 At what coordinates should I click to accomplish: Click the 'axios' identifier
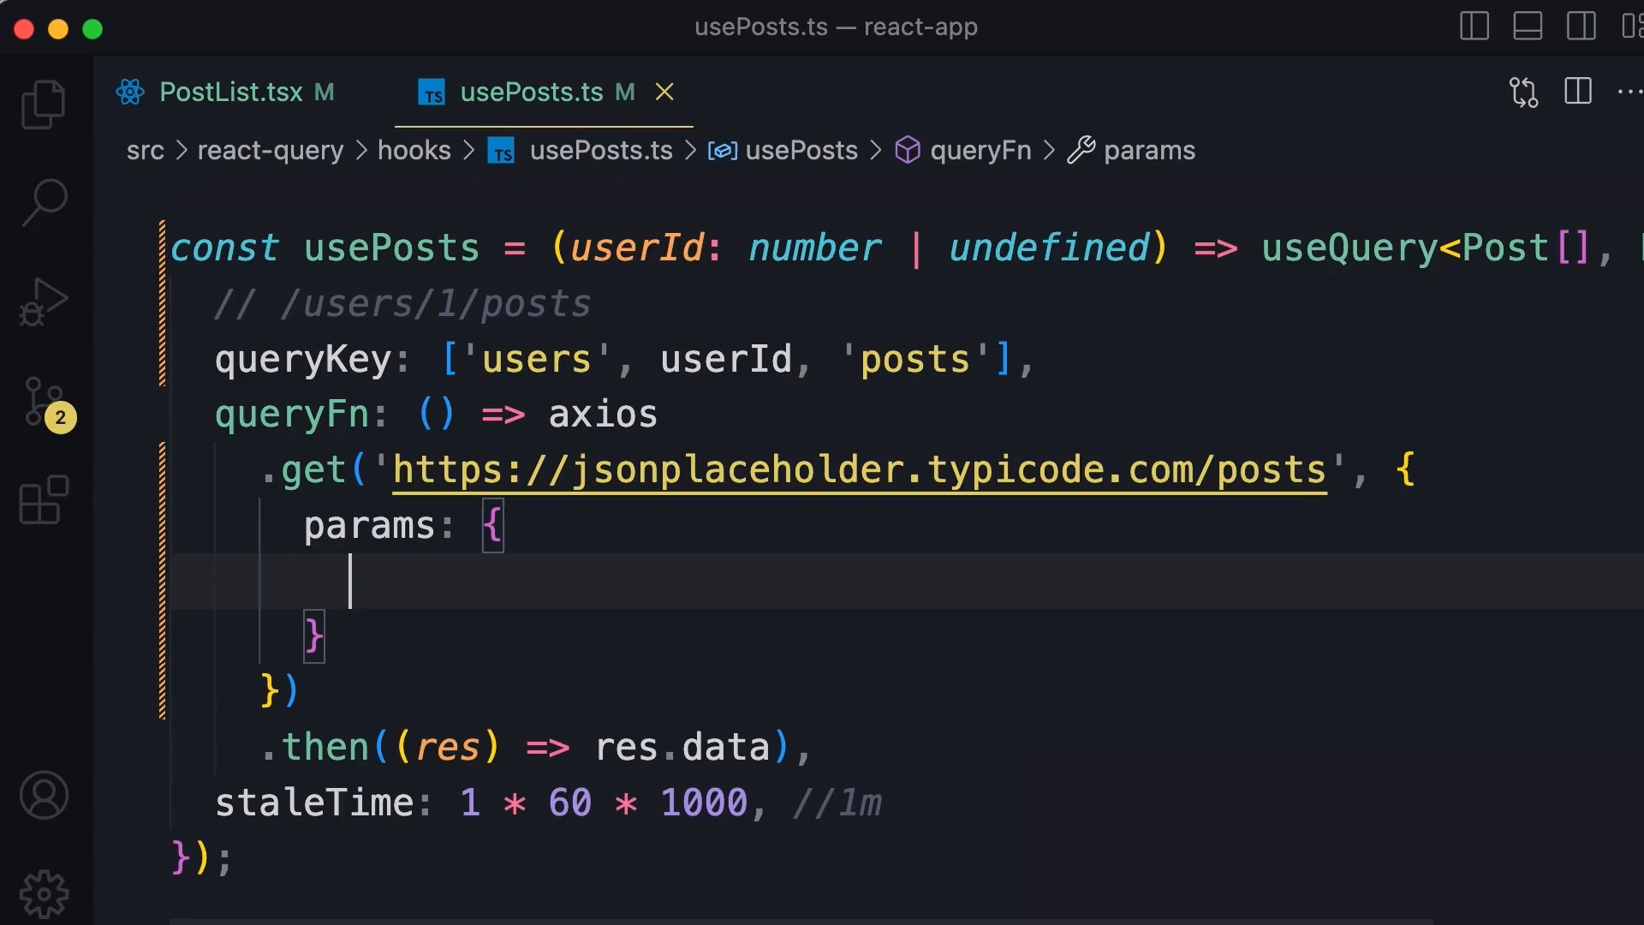(603, 415)
